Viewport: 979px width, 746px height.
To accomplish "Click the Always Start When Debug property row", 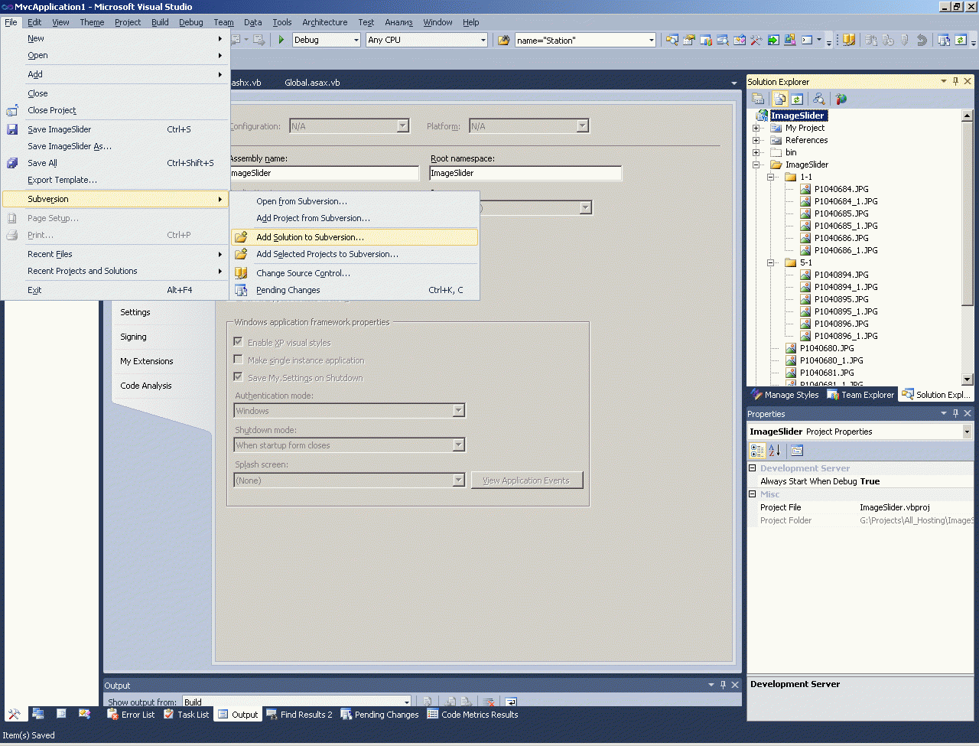I will [860, 481].
